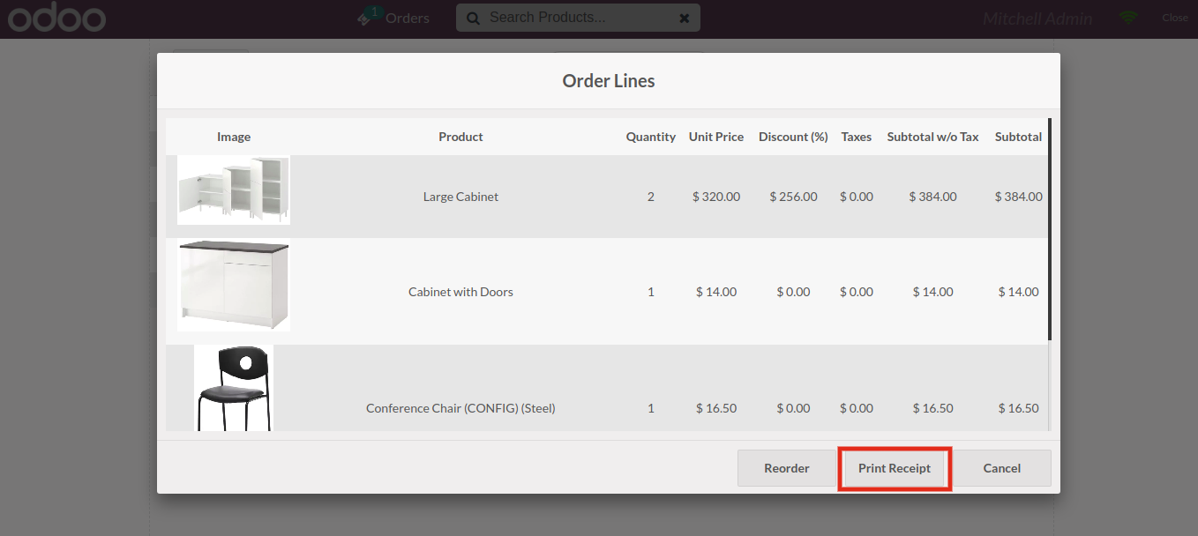Select the Large Cabinet product name

pyautogui.click(x=460, y=197)
